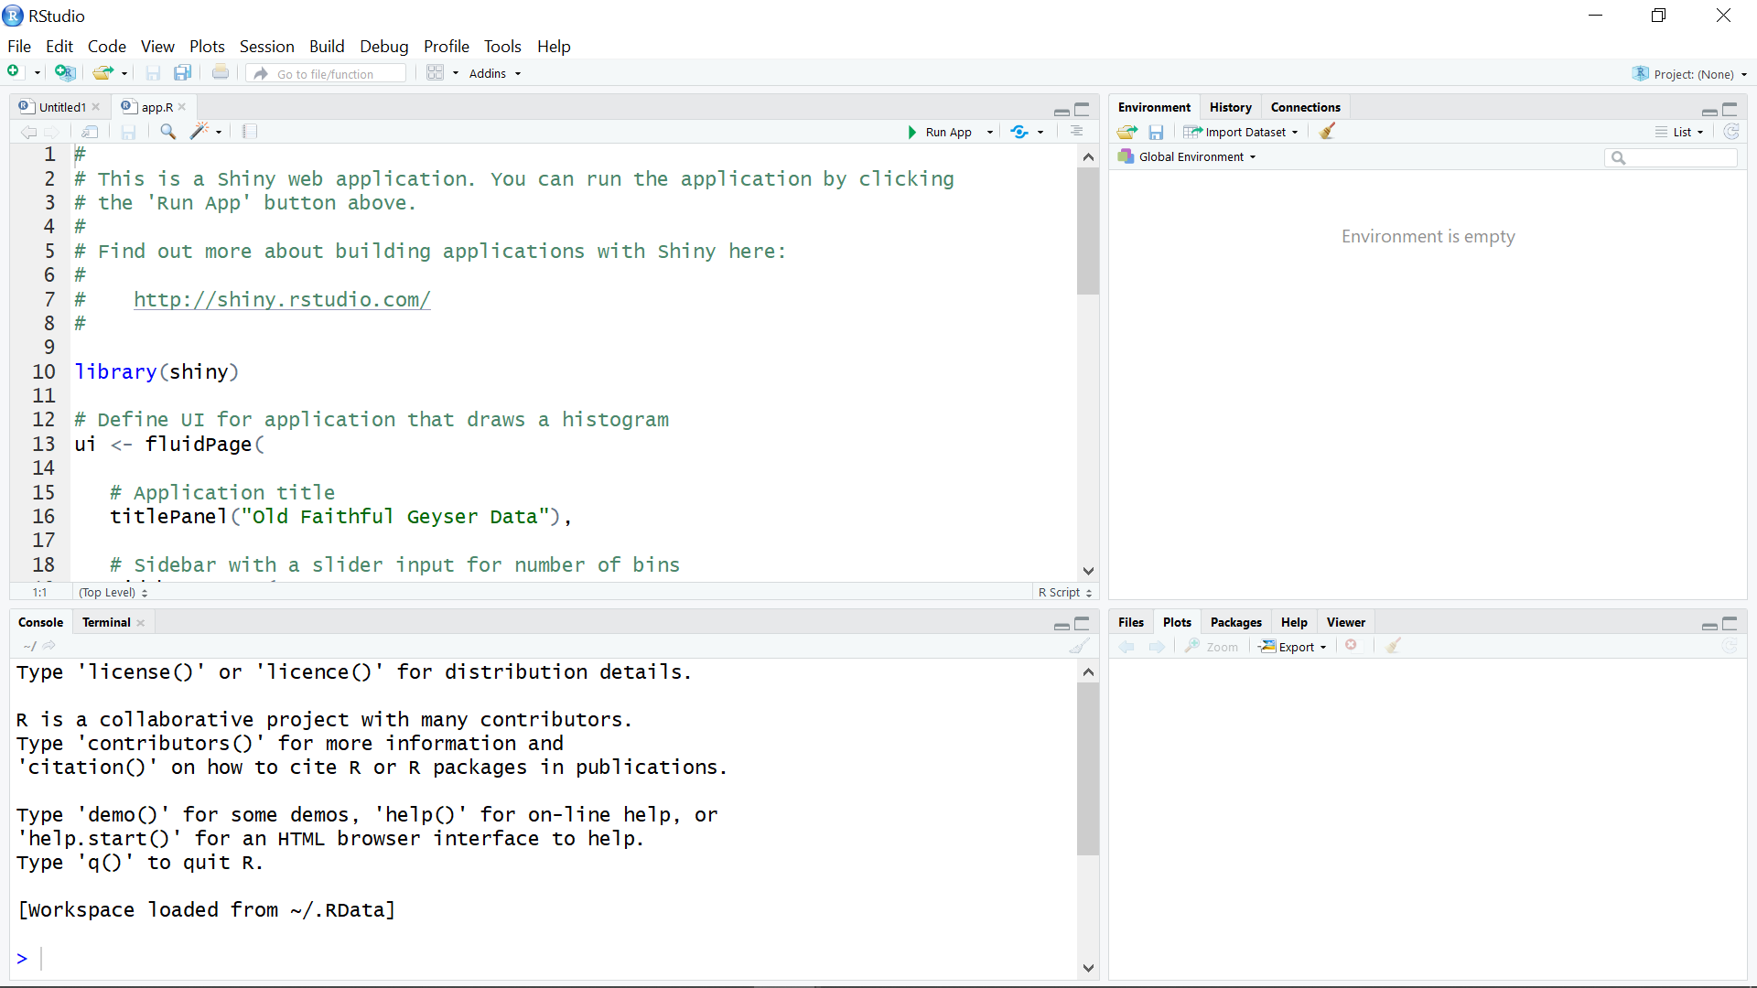Switch to the History tab
The width and height of the screenshot is (1757, 988).
click(1230, 107)
